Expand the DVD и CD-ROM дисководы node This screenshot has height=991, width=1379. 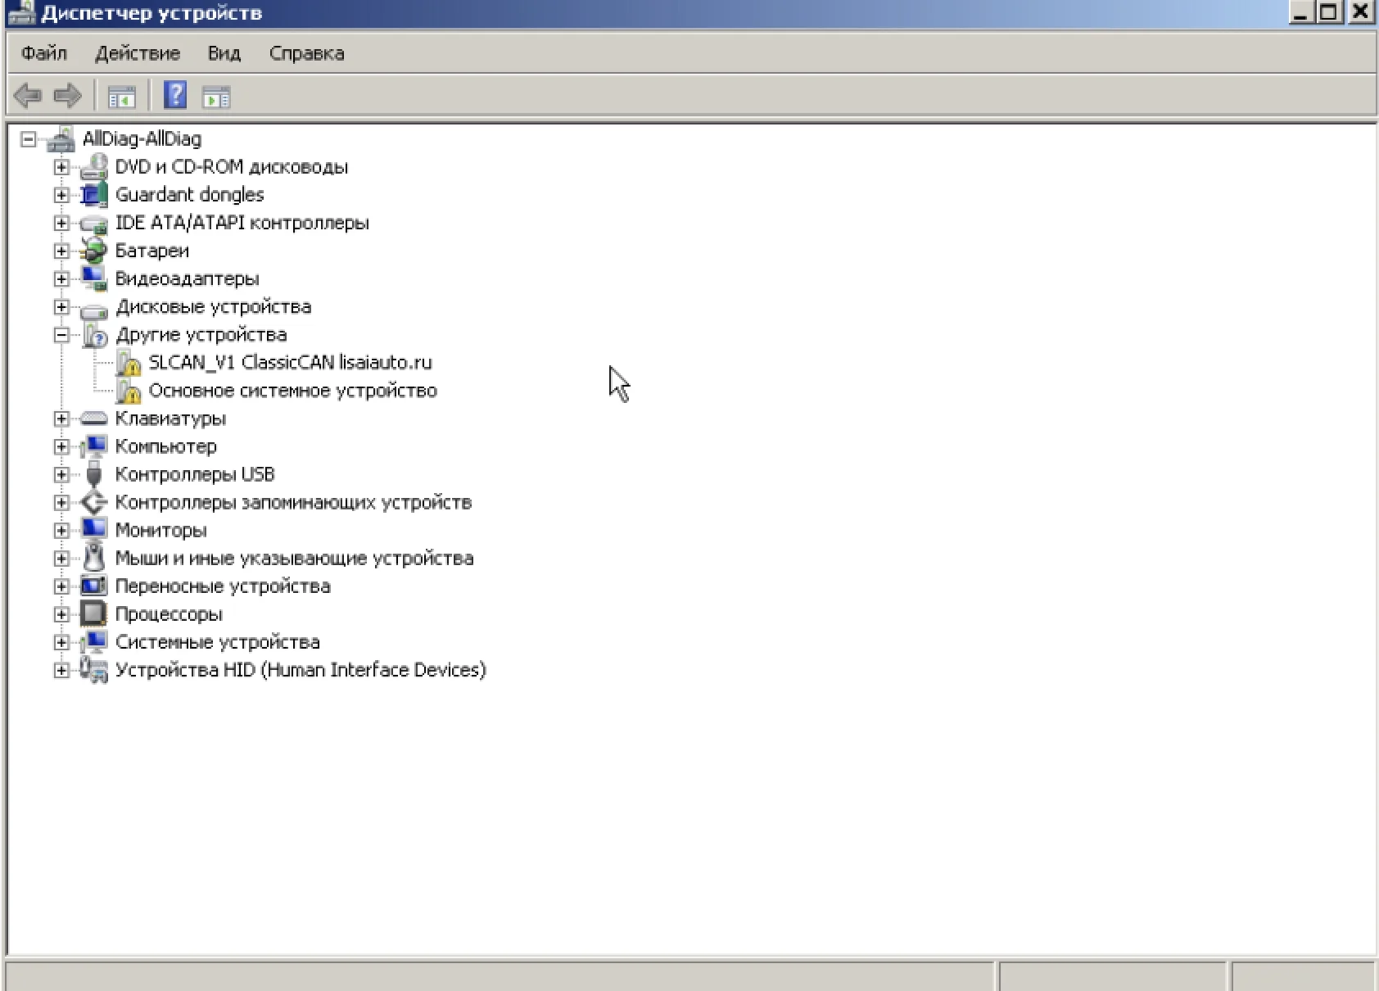coord(61,167)
